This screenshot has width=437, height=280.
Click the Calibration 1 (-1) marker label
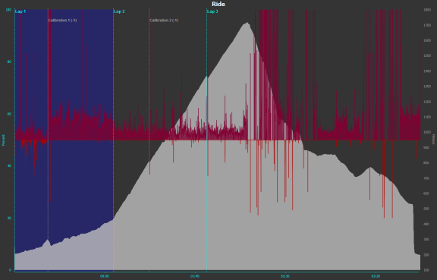pyautogui.click(x=62, y=20)
